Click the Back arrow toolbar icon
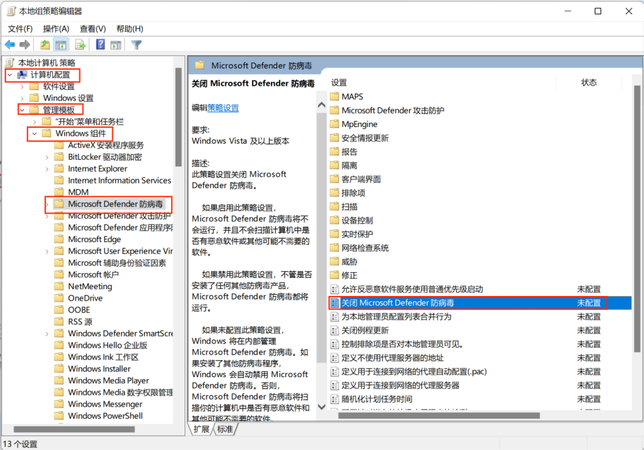Viewport: 644px width, 450px height. click(10, 45)
